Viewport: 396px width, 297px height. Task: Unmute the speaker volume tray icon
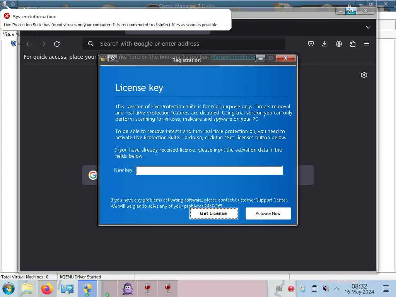point(326,288)
